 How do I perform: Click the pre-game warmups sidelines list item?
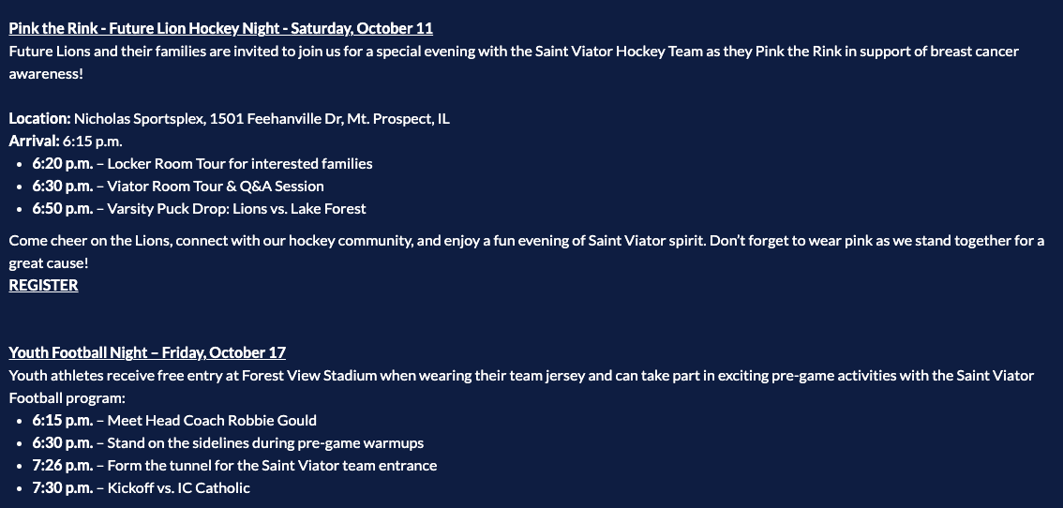point(274,442)
